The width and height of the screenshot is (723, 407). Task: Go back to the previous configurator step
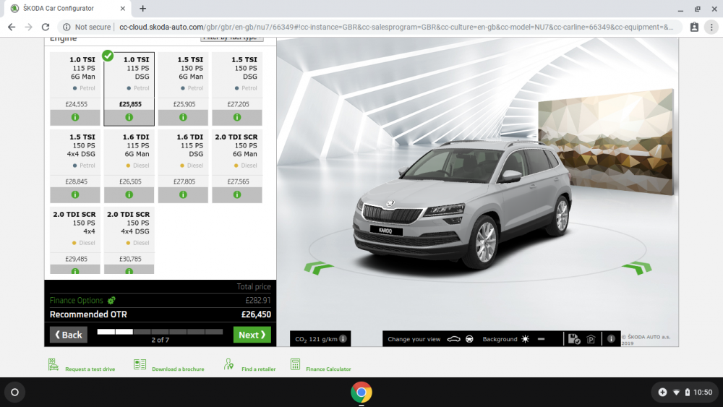point(69,335)
